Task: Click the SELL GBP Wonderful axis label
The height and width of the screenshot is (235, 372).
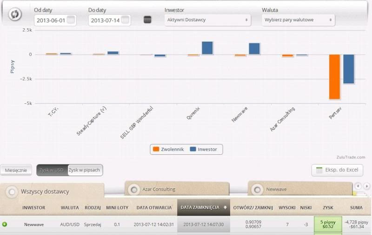Action: [137, 123]
